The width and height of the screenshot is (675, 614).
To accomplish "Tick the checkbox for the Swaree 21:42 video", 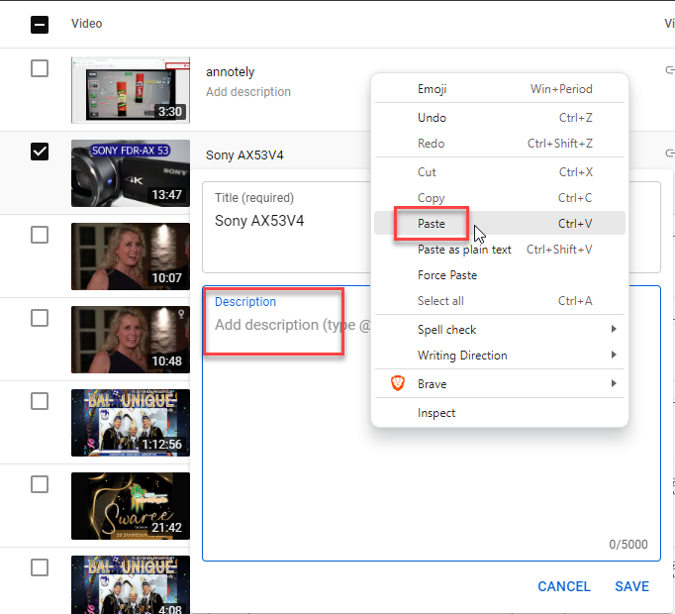I will (40, 484).
